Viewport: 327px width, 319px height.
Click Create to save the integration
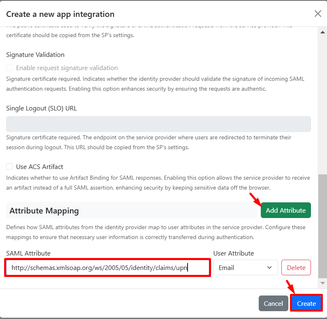[306, 303]
